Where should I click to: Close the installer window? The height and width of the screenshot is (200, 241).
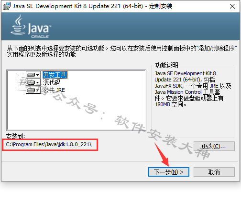point(232,6)
